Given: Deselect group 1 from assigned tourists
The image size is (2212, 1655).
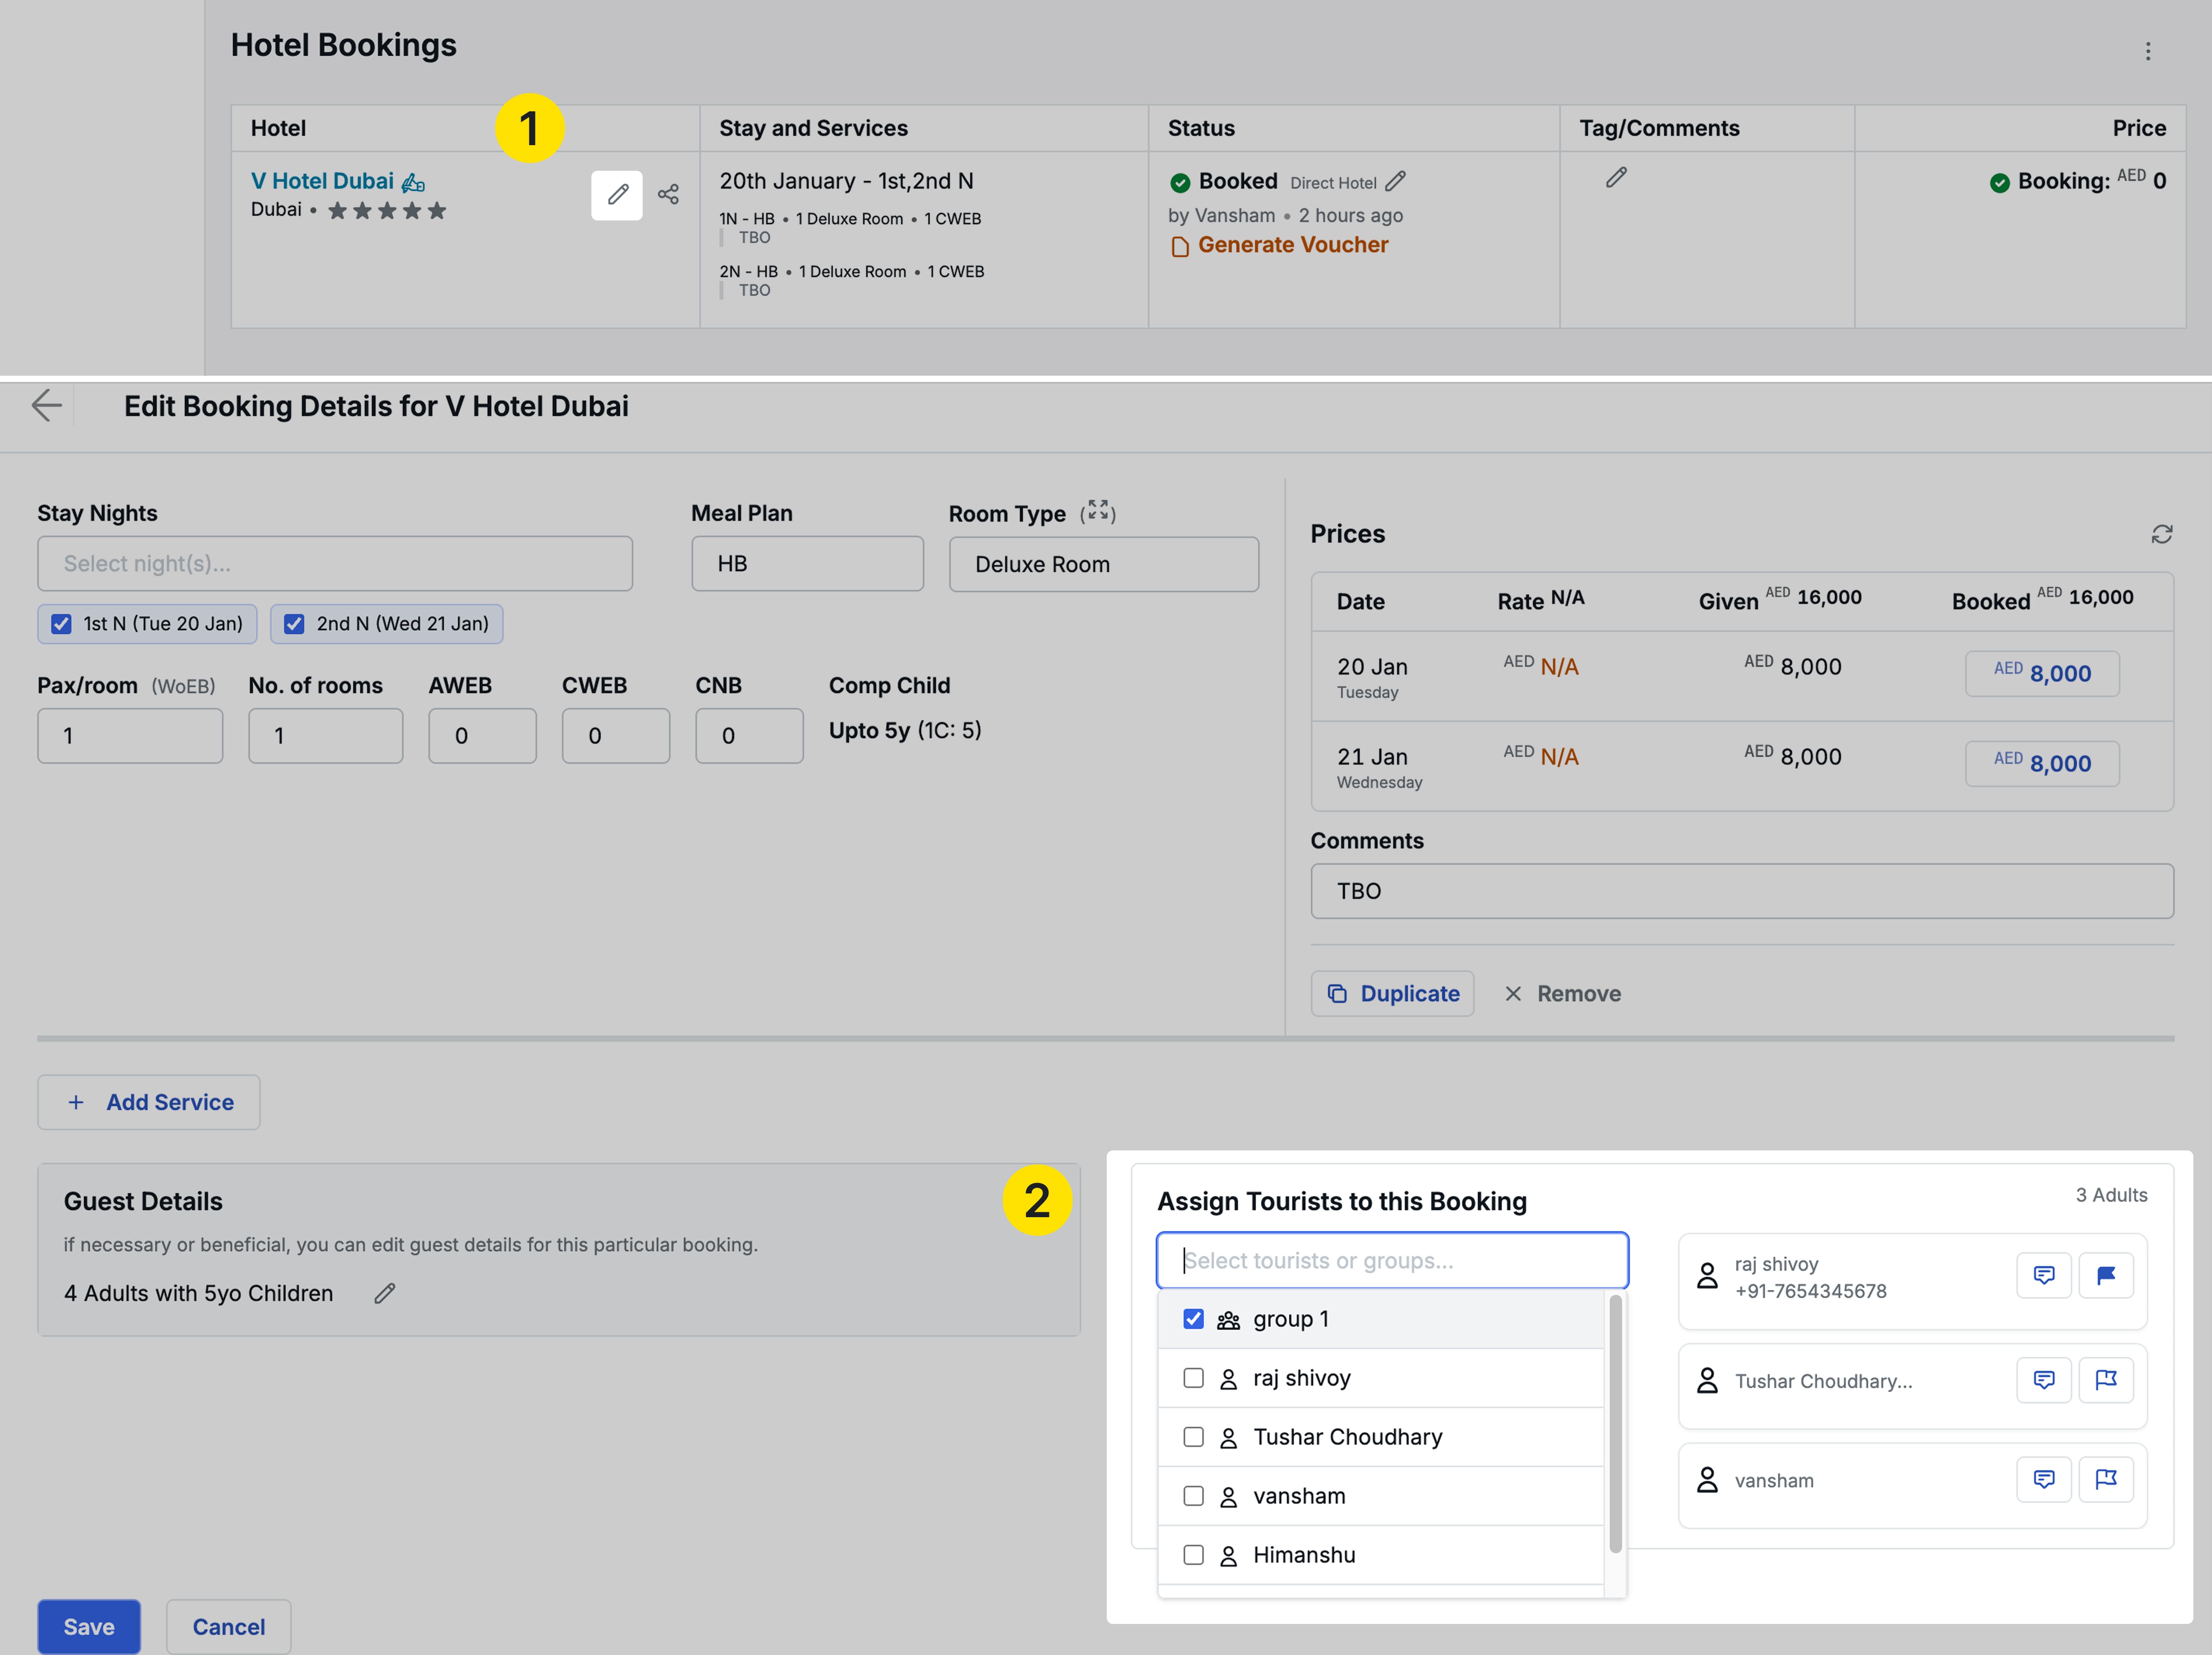Looking at the screenshot, I should click(1193, 1318).
